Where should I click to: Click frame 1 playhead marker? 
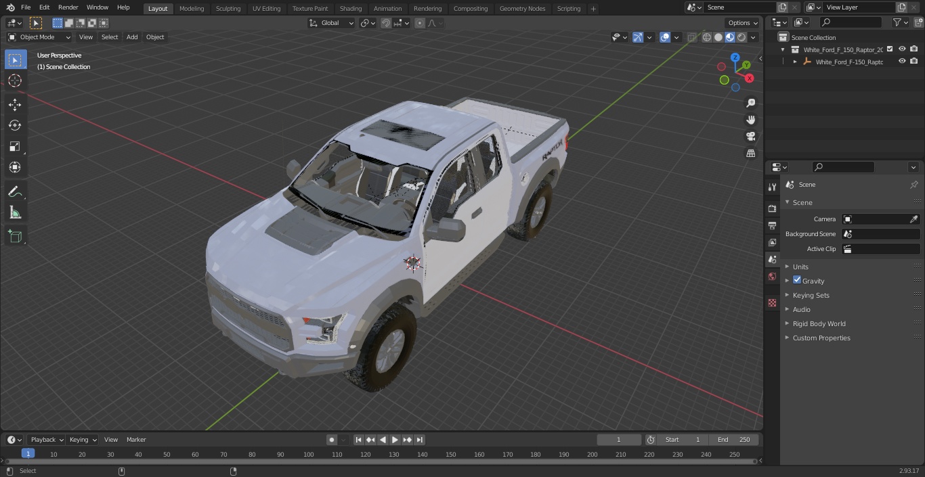[x=28, y=454]
